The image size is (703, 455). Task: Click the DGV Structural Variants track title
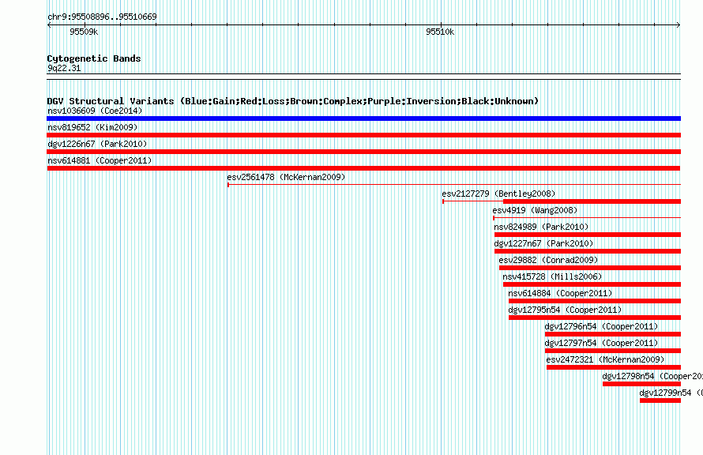click(x=293, y=101)
